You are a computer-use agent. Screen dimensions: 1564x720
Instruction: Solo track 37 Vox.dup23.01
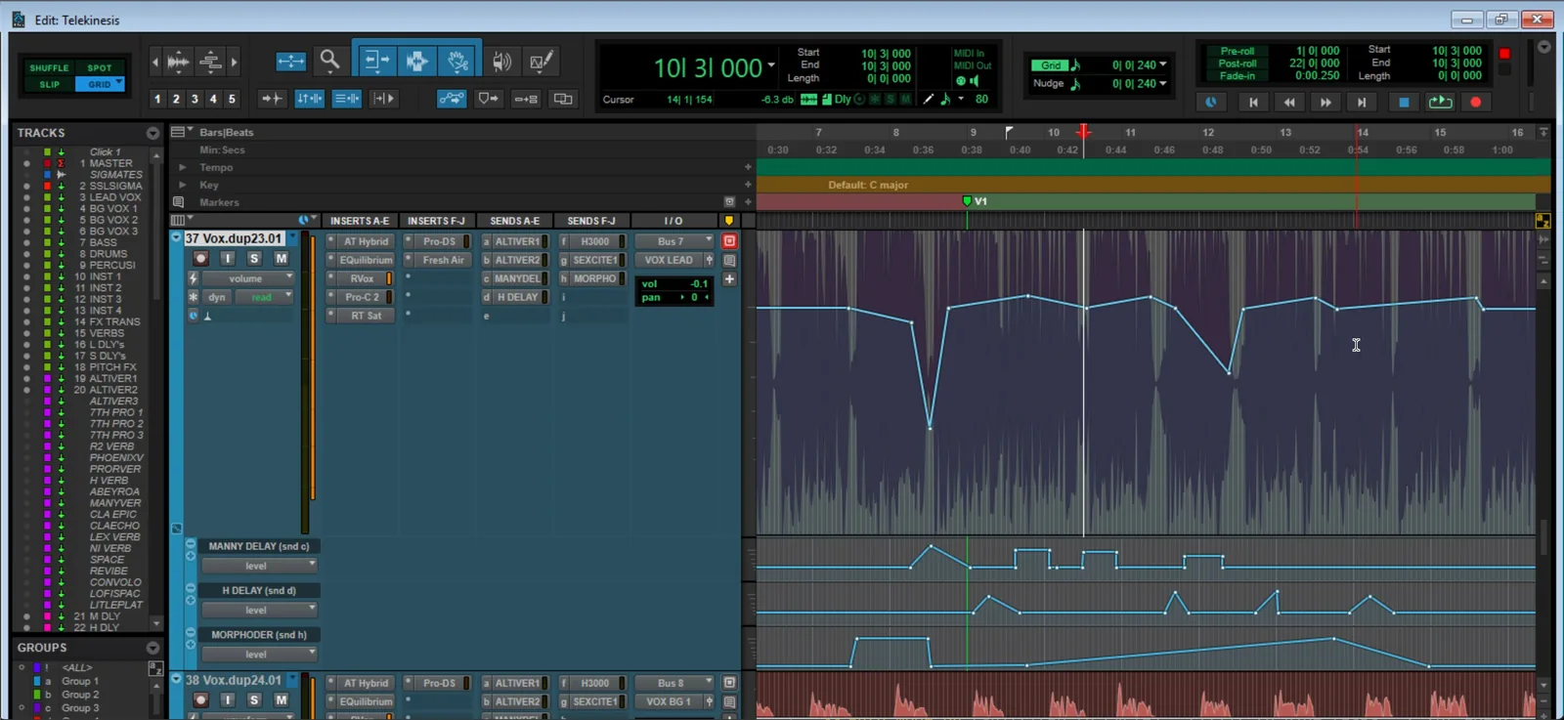(x=254, y=259)
